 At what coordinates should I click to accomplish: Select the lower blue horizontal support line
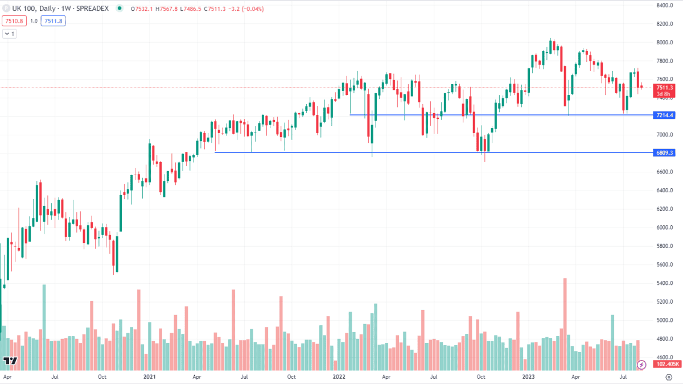click(398, 152)
